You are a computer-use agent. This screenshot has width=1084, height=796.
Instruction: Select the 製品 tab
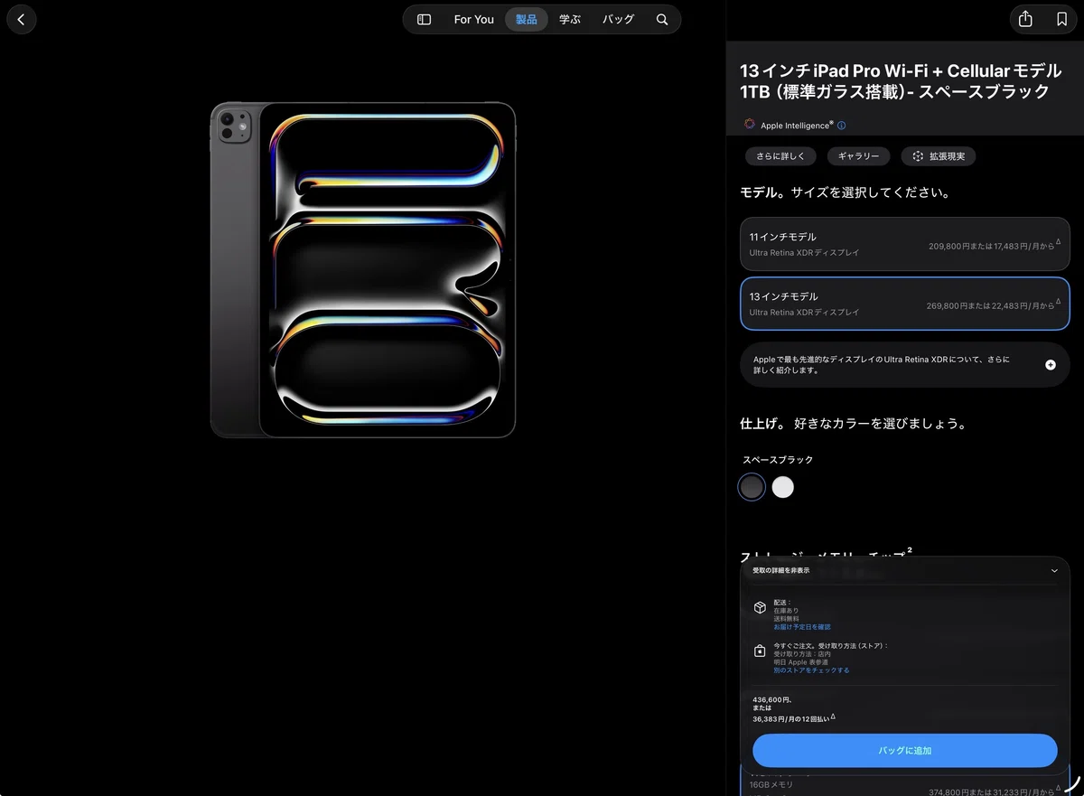527,19
